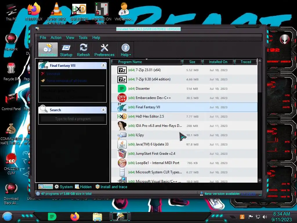
Task: Click the vertical scrollbar thumb
Action: (x=260, y=77)
